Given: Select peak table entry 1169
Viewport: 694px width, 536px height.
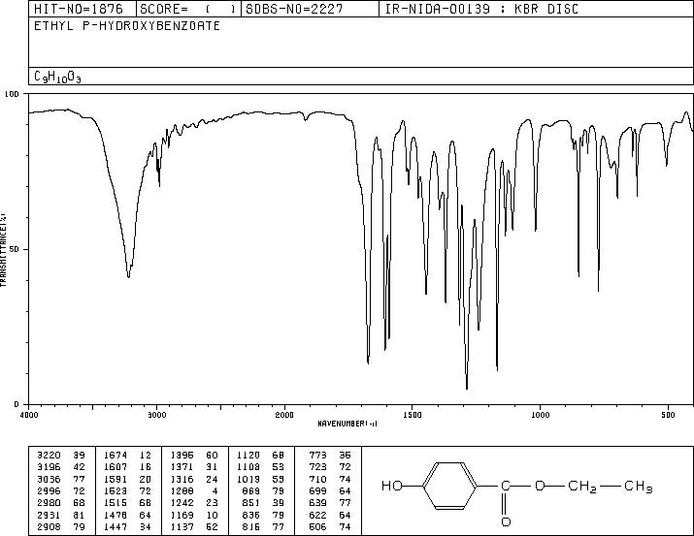Looking at the screenshot, I should click(x=182, y=515).
